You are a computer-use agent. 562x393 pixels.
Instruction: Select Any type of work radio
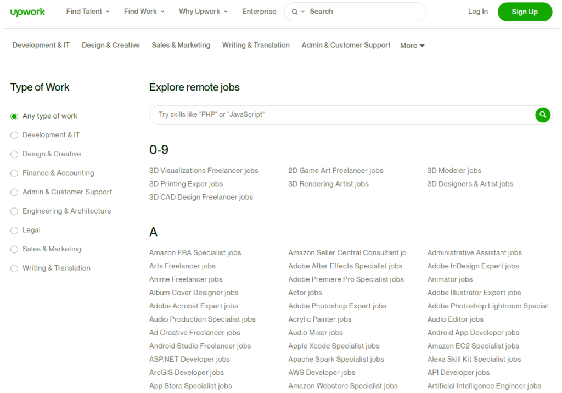14,116
